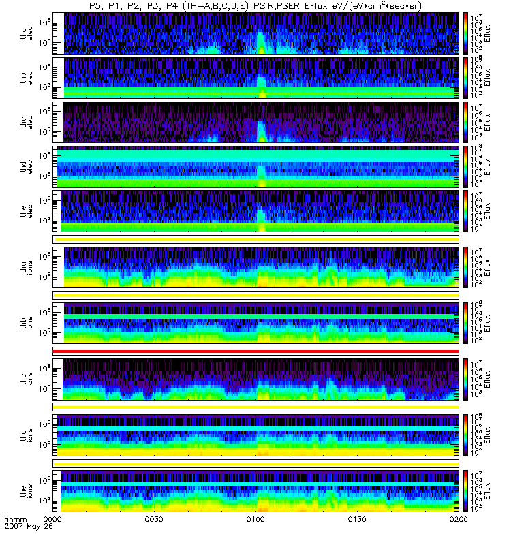Image resolution: width=511 pixels, height=545 pixels.
Task: Click the yellow status bar above thb ions
Action: (x=257, y=296)
